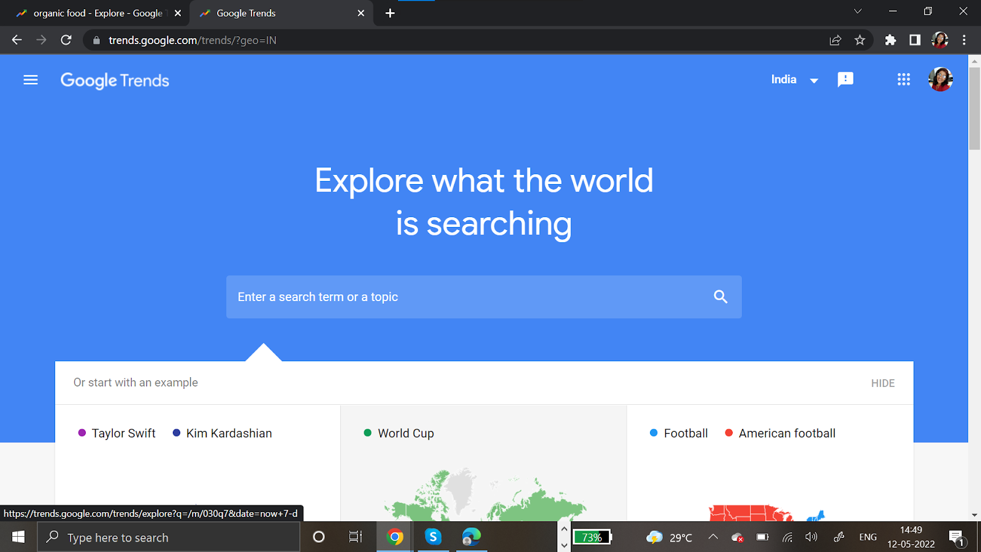
Task: Open the notification center icon
Action: click(x=956, y=538)
